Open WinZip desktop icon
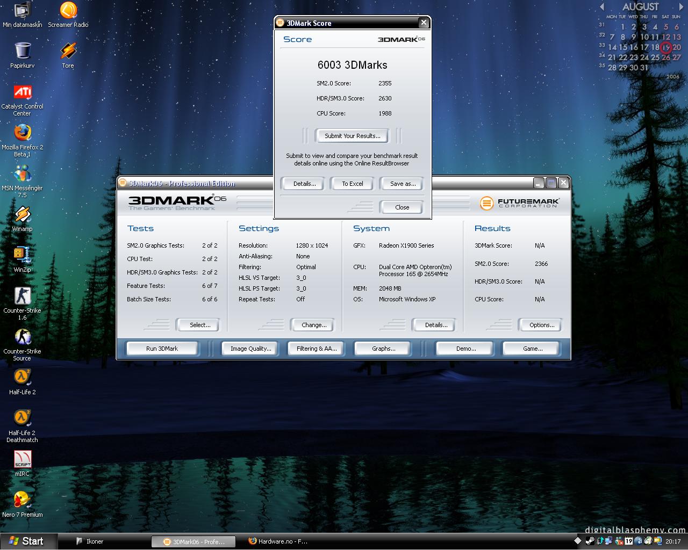The width and height of the screenshot is (688, 550). coord(22,260)
